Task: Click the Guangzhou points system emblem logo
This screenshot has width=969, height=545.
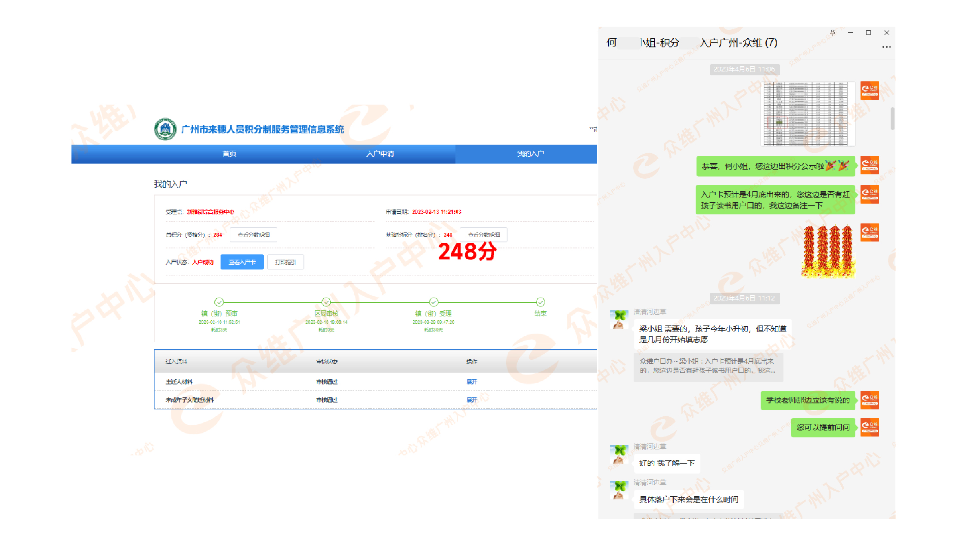Action: (165, 129)
